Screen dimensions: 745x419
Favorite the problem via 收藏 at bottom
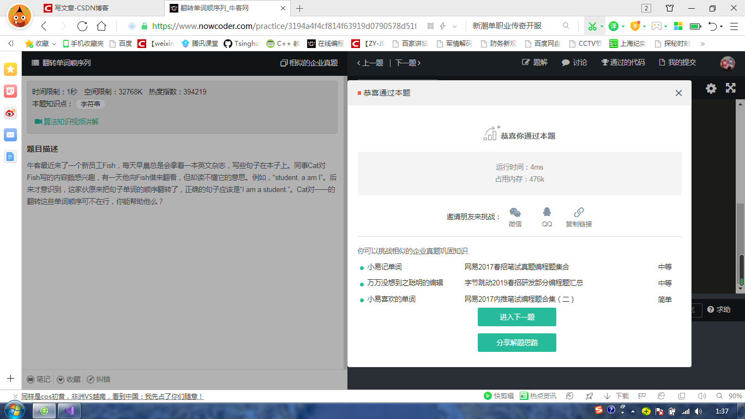click(x=70, y=379)
